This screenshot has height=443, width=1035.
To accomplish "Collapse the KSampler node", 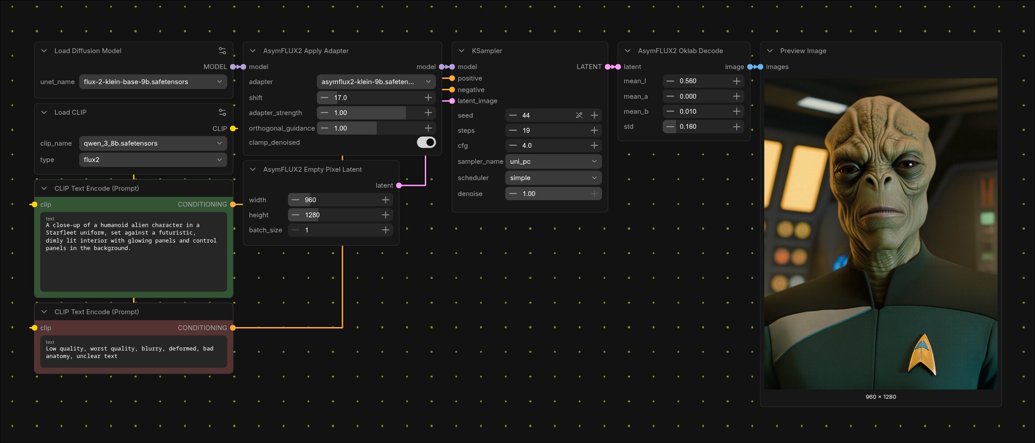I will [x=462, y=51].
